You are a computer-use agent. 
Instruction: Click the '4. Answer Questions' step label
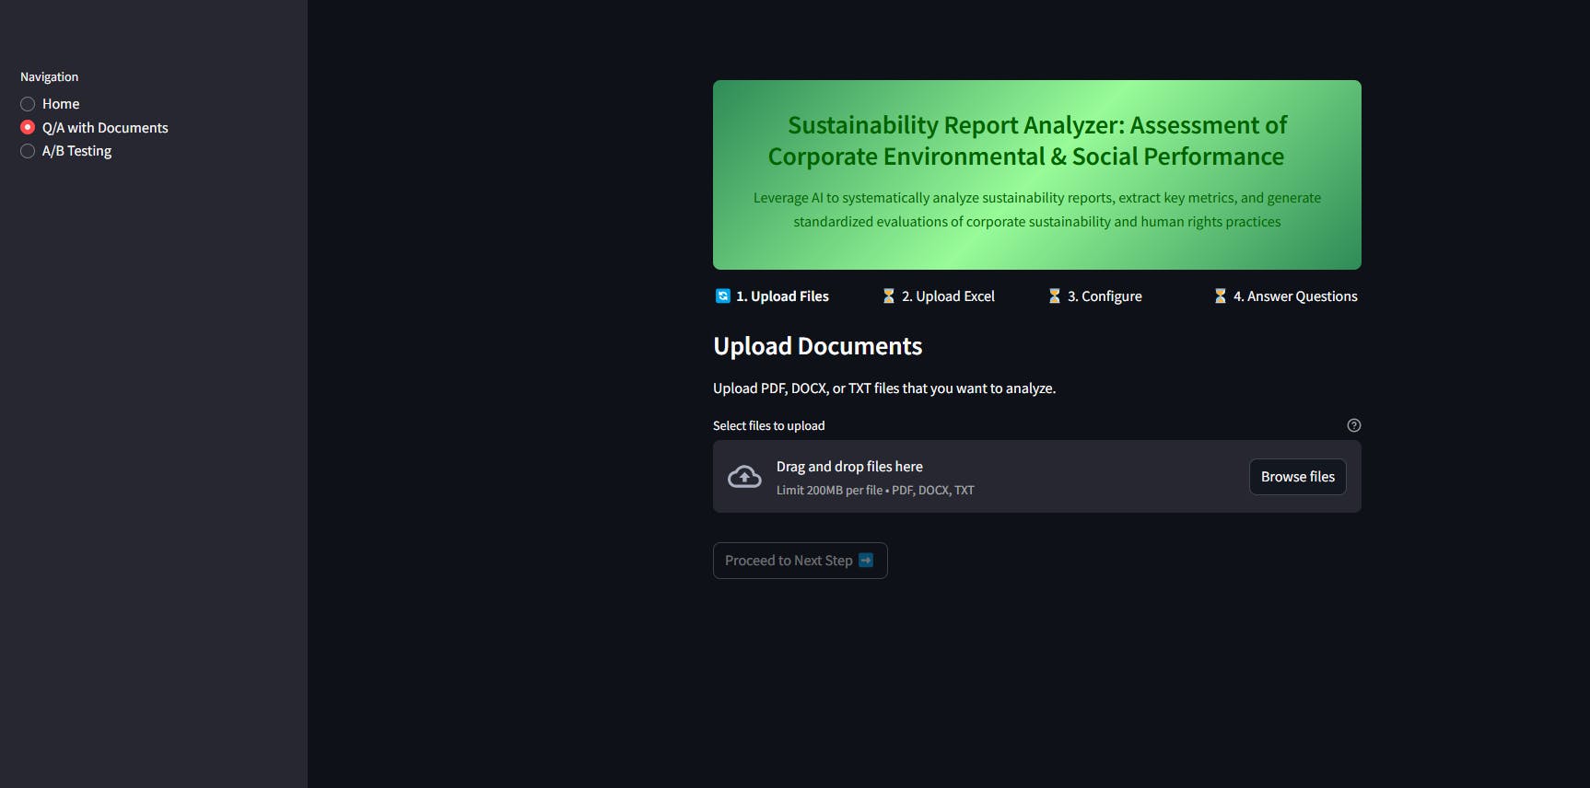tap(1295, 296)
